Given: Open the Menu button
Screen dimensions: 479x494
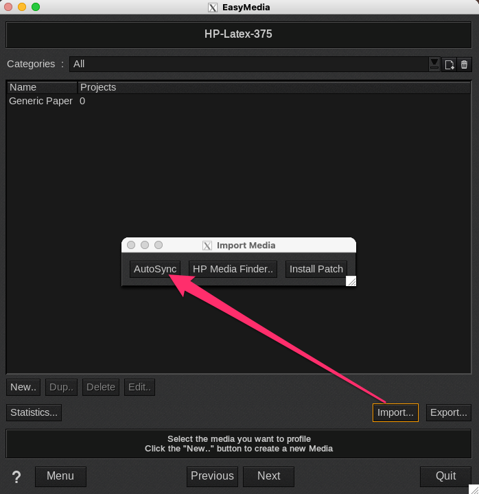Looking at the screenshot, I should 60,476.
